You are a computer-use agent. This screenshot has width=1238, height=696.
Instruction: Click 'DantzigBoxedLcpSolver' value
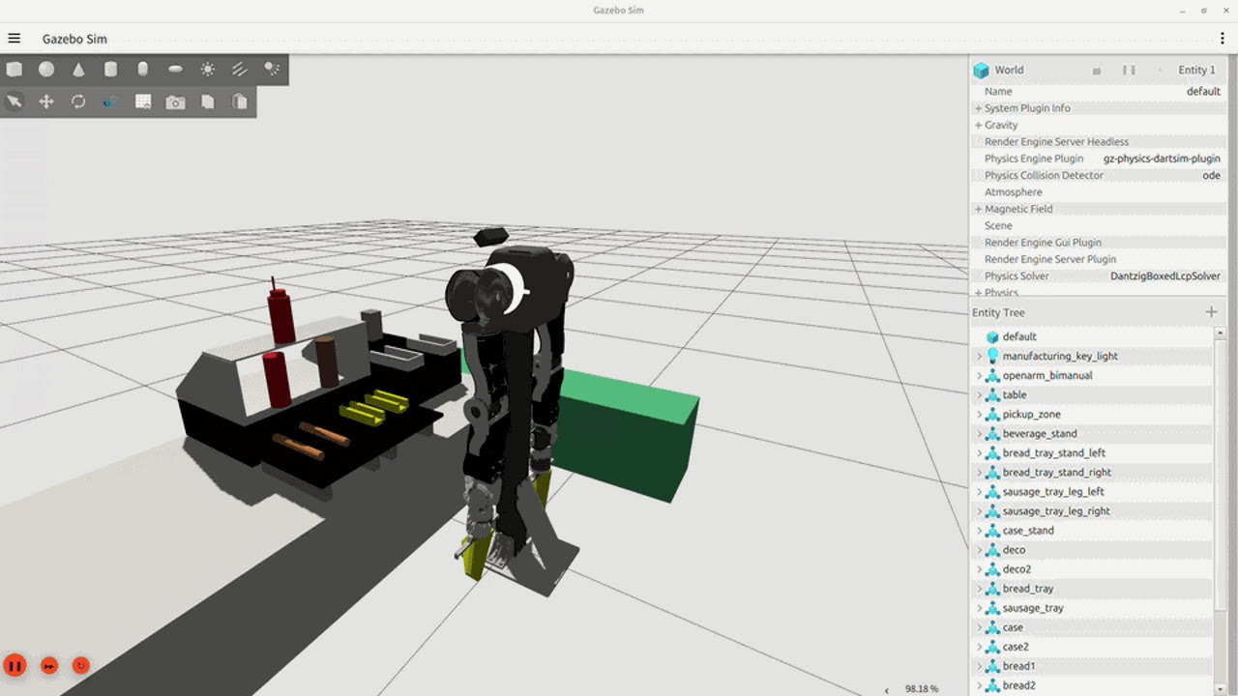point(1165,275)
